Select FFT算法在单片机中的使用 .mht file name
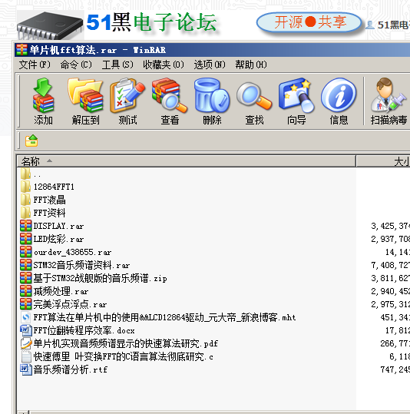Viewport: 410px width, 414px height. [x=164, y=317]
